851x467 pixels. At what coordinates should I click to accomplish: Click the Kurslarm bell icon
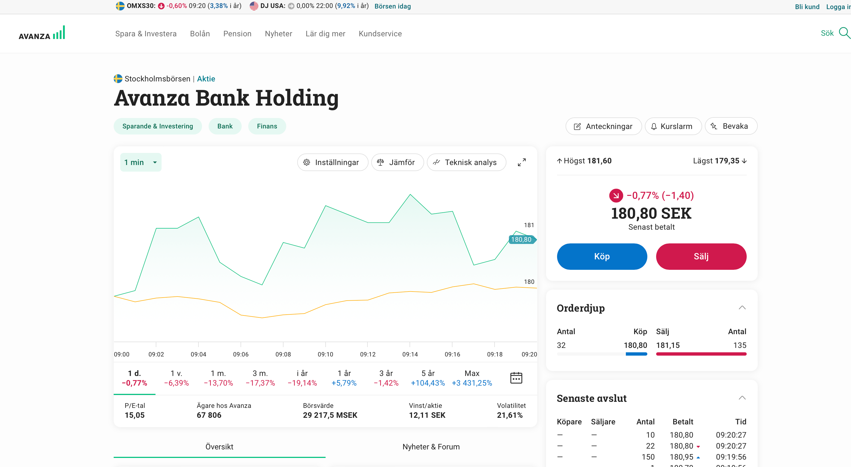[654, 126]
